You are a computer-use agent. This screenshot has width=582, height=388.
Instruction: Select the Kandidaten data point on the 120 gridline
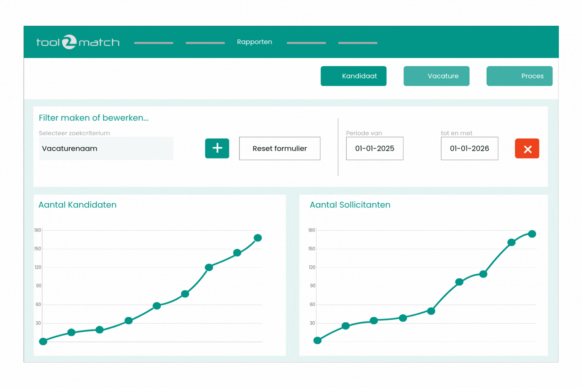coord(209,267)
